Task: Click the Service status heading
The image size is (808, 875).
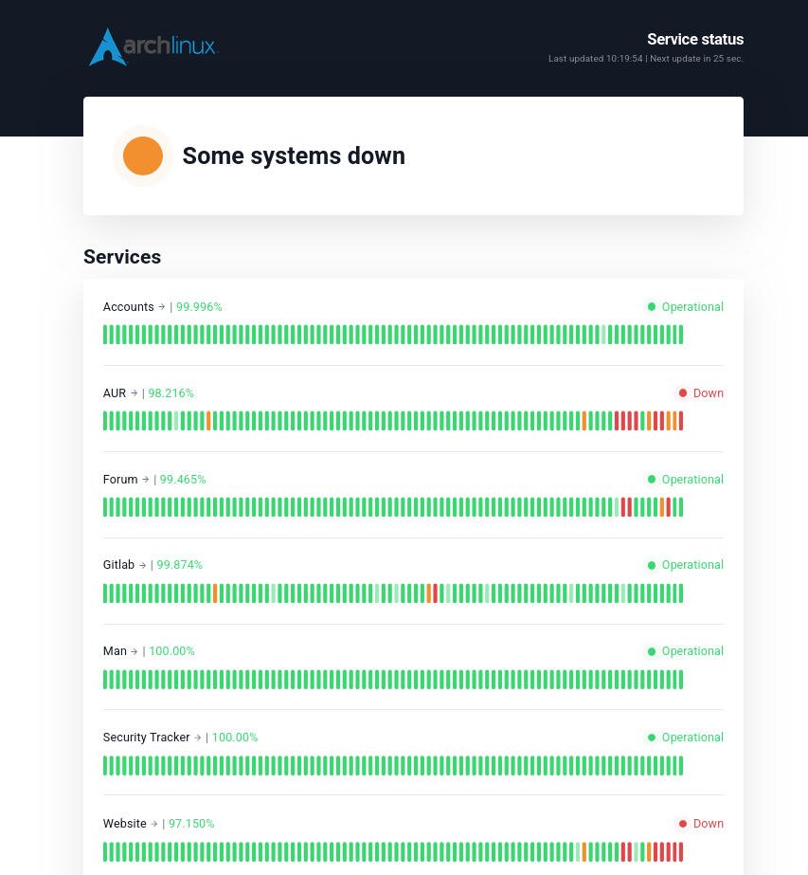Action: pyautogui.click(x=695, y=40)
